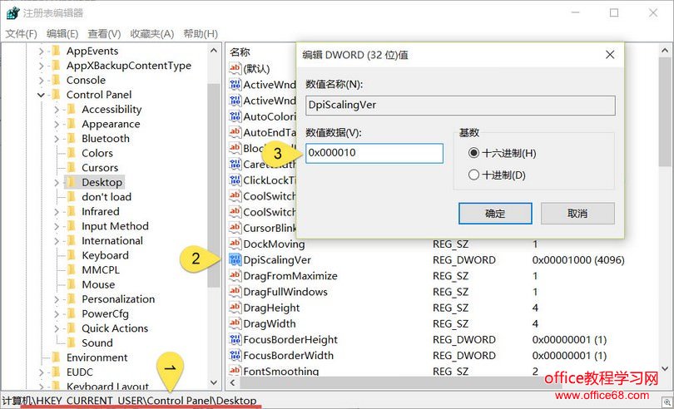This screenshot has height=409, width=674.
Task: Expand the AppXBackupContentType node
Action: [42, 66]
